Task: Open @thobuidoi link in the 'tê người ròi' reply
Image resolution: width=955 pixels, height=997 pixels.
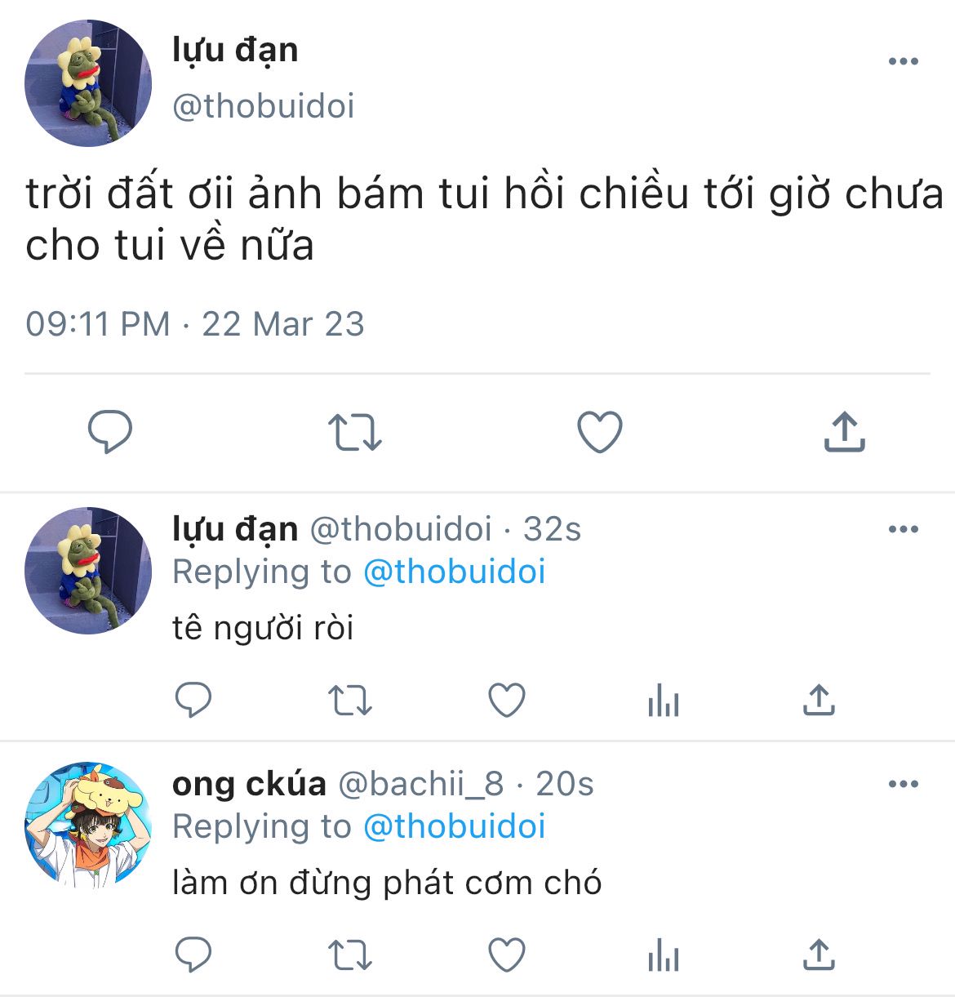Action: (x=454, y=572)
